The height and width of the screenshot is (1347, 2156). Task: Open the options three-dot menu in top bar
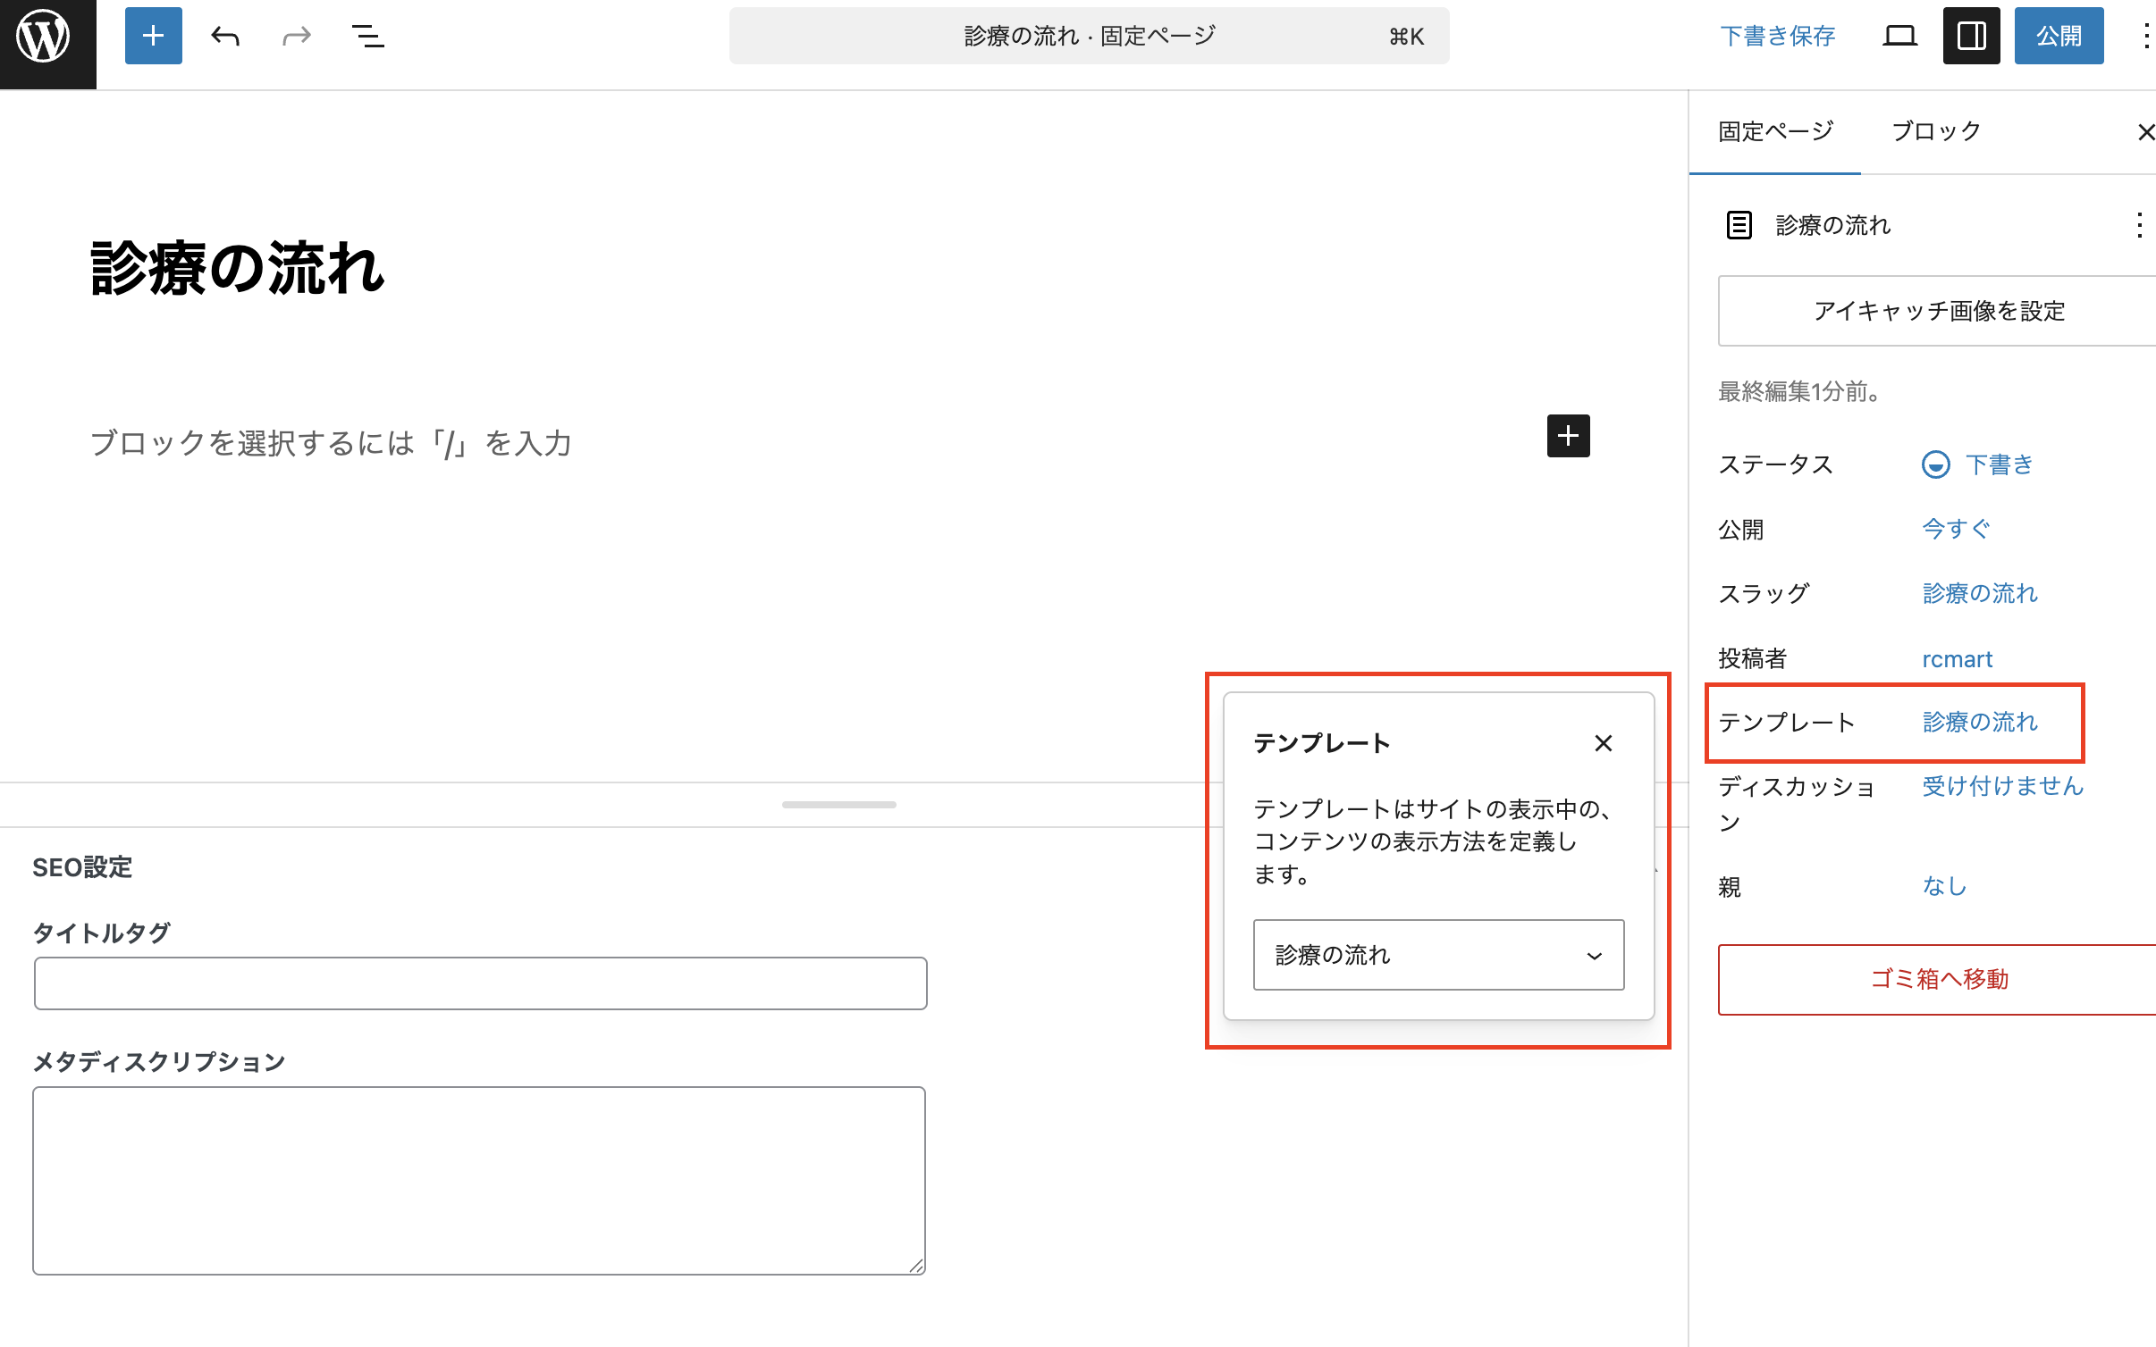click(x=2145, y=37)
